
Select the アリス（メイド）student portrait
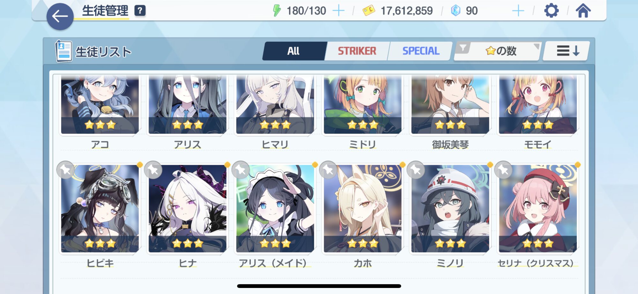(275, 209)
